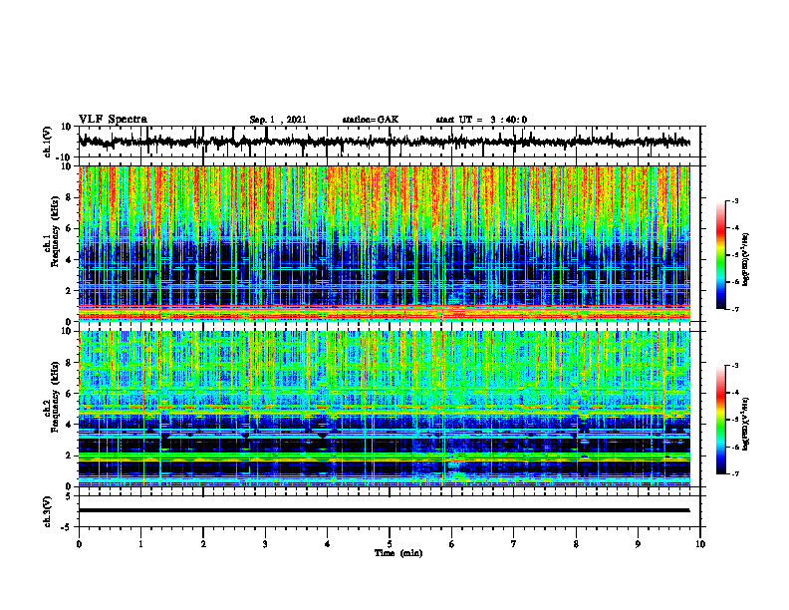Click the 'start UT = 3:40:0' text
789x610 pixels.
(481, 120)
